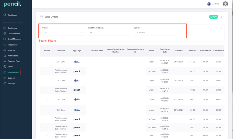Open Disbursements from the sidebar
The height and width of the screenshot is (139, 233).
pyautogui.click(x=14, y=34)
